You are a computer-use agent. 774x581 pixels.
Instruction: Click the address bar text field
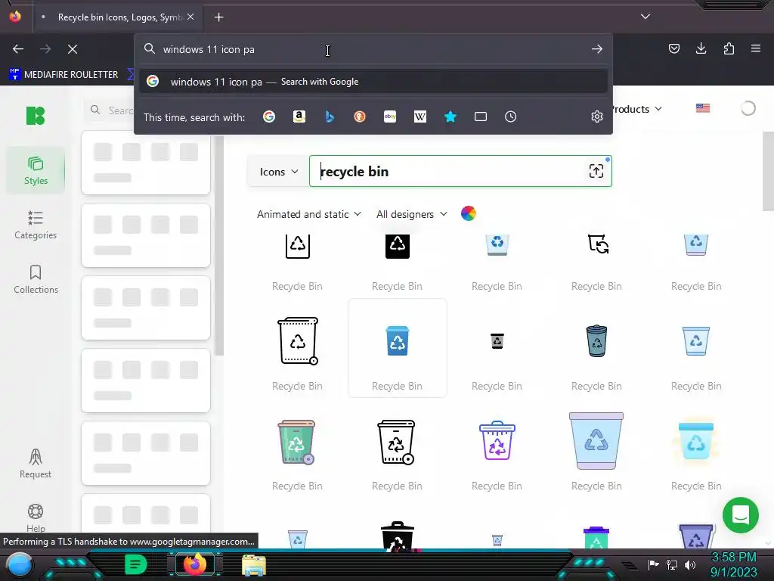(373, 49)
